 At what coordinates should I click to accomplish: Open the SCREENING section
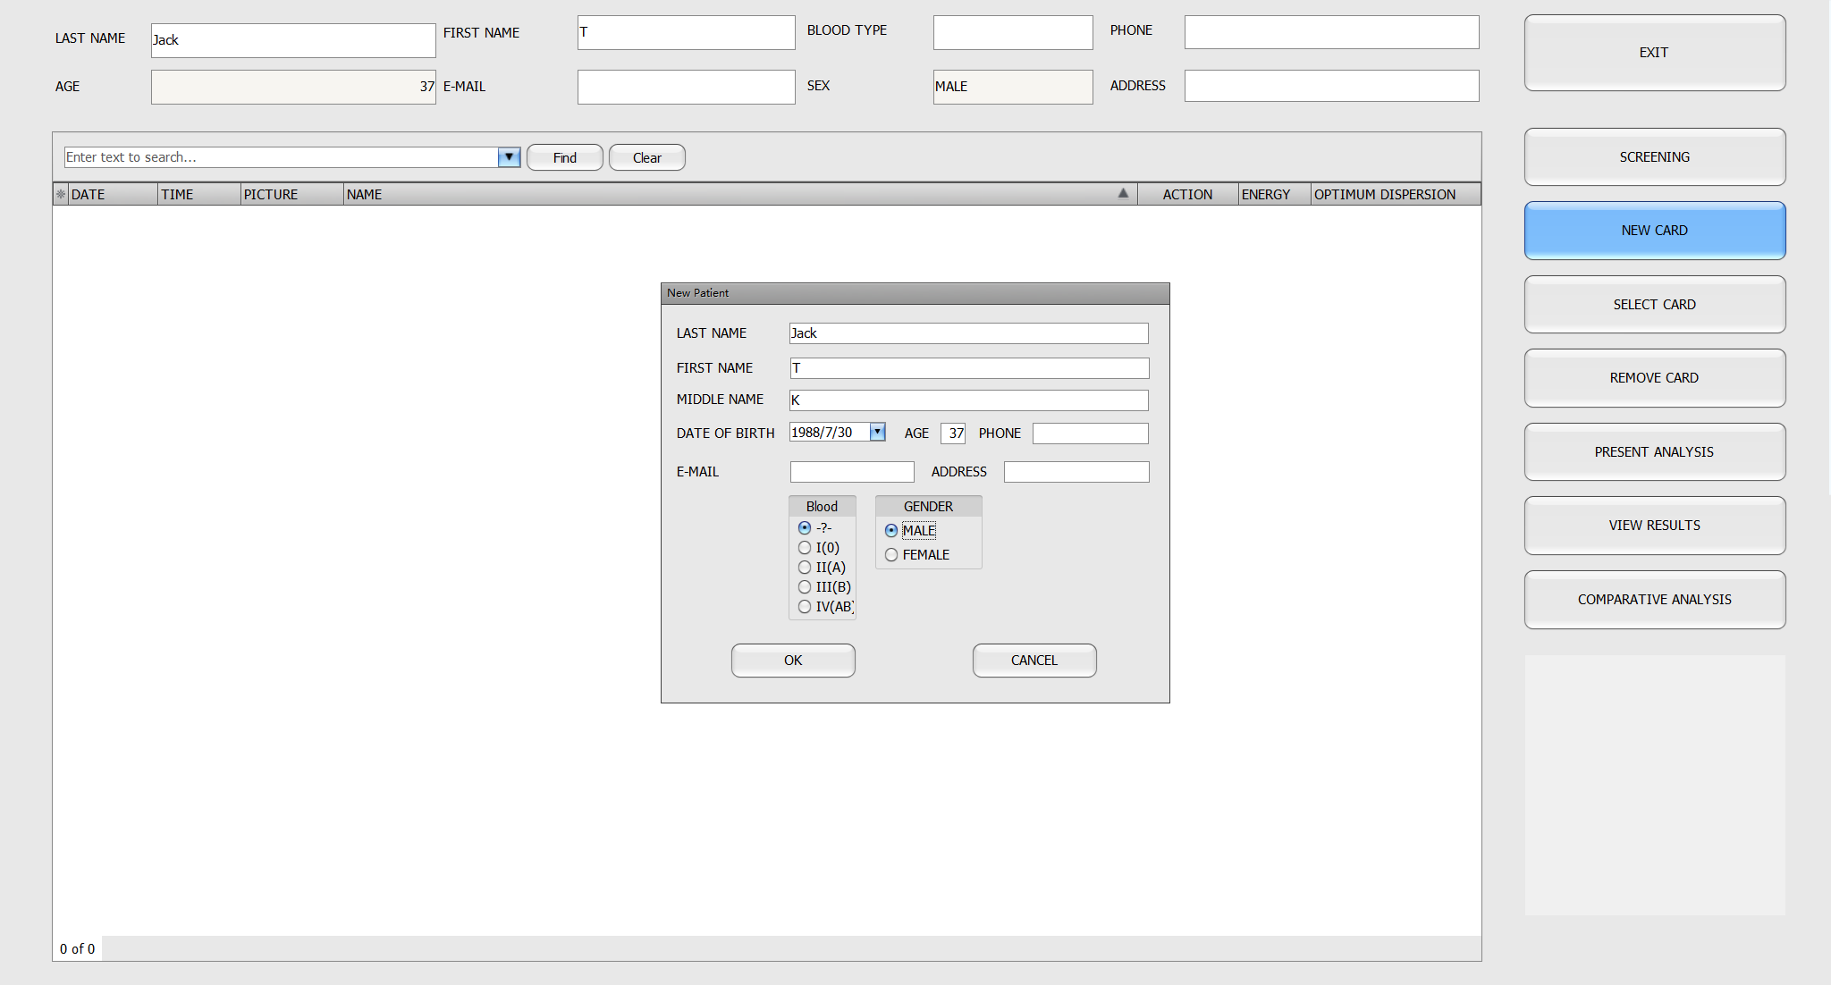(1654, 157)
